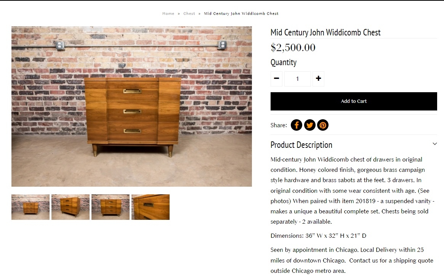
Task: View first front-view thumbnail
Action: [30, 207]
